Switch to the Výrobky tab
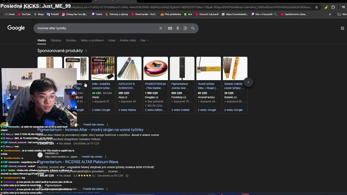Viewport: 347px width, 195px height. [71, 40]
